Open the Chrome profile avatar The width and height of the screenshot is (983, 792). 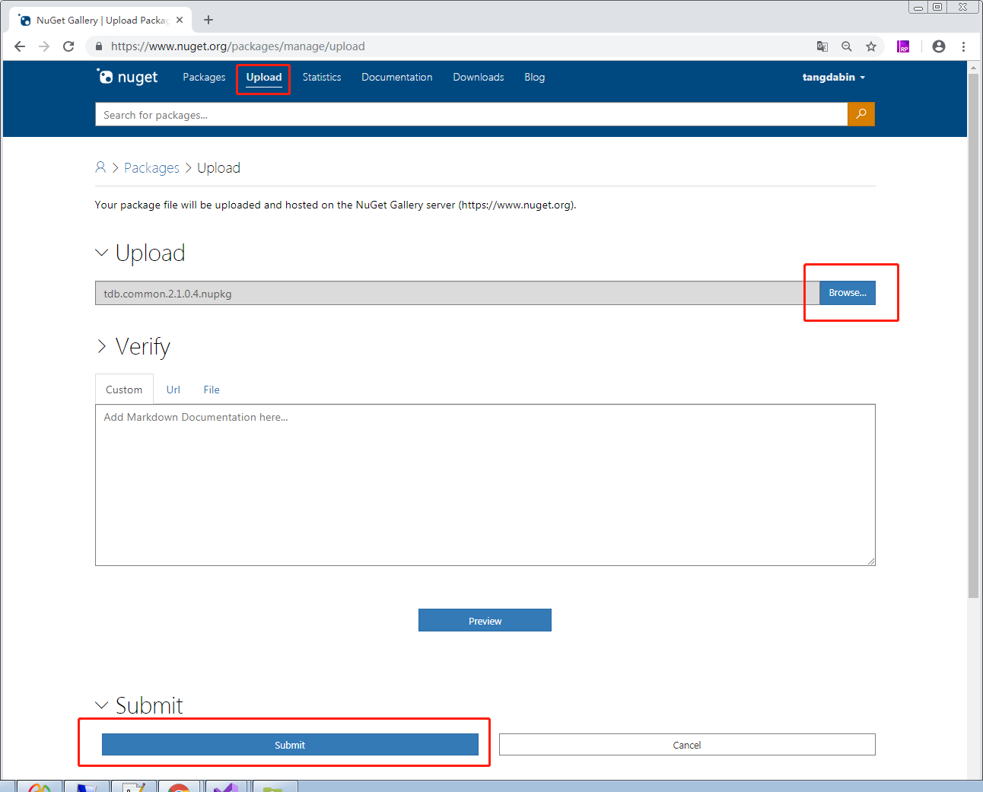(939, 46)
